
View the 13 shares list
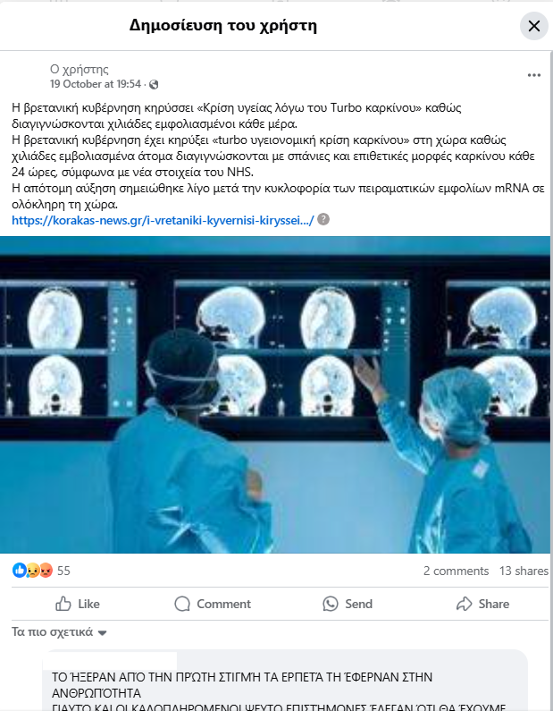pyautogui.click(x=524, y=571)
